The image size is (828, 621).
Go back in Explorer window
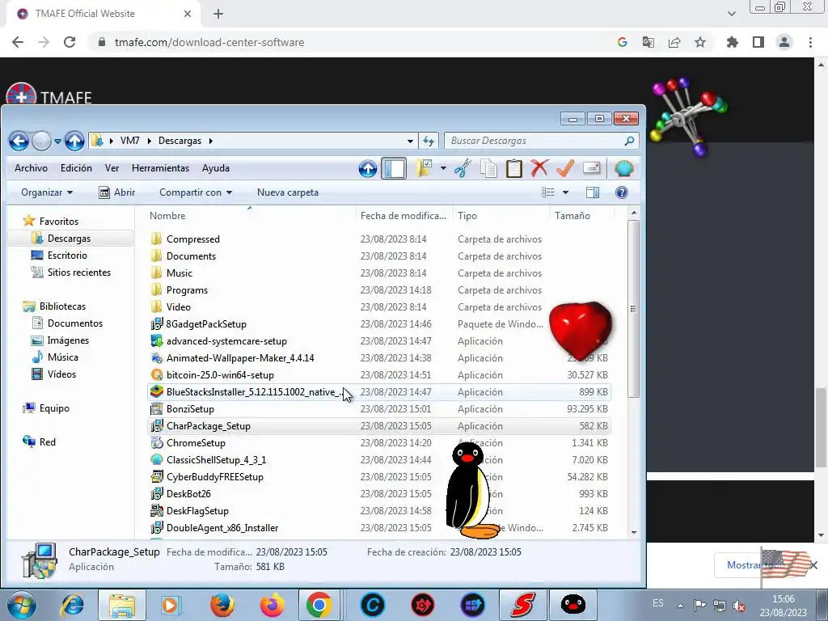pos(19,141)
